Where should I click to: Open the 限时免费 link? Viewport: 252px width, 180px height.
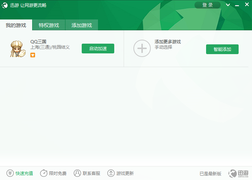(x=58, y=173)
